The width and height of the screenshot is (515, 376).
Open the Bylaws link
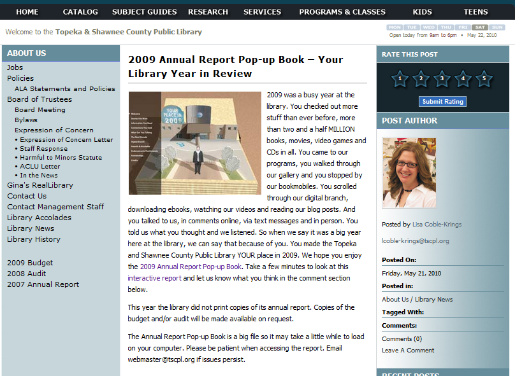click(x=26, y=120)
